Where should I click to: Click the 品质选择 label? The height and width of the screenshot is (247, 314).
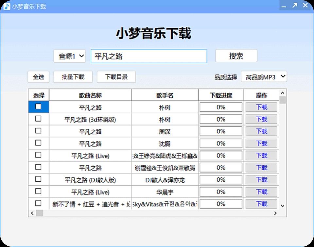[226, 77]
